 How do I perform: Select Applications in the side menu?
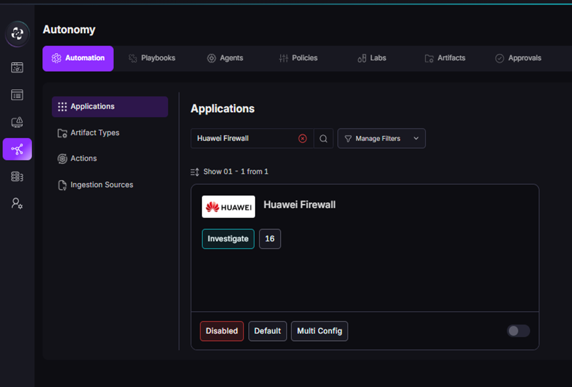click(110, 106)
